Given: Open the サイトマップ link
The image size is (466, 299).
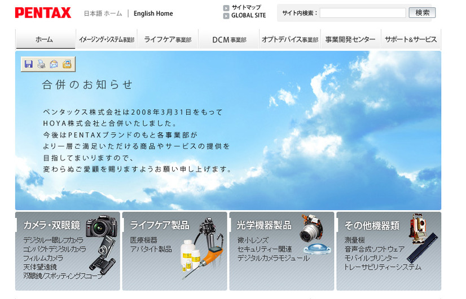Looking at the screenshot, I should click(246, 7).
